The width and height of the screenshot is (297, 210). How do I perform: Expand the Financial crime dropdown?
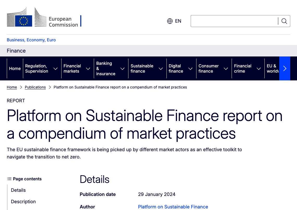coord(258,68)
